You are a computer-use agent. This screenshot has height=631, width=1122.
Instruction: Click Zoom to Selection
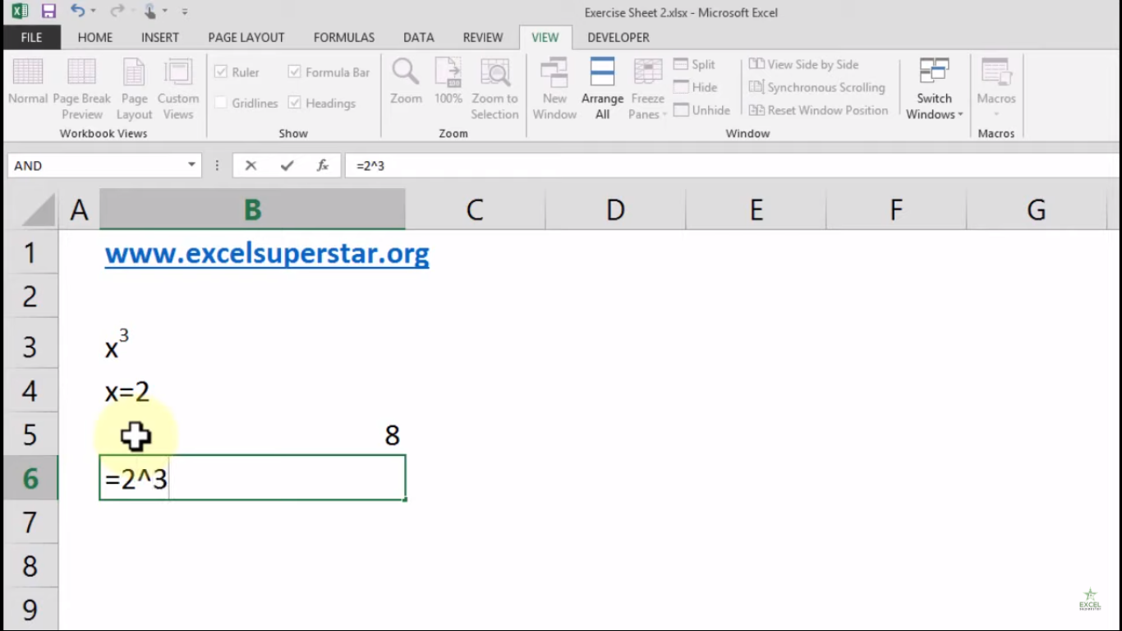pos(494,90)
